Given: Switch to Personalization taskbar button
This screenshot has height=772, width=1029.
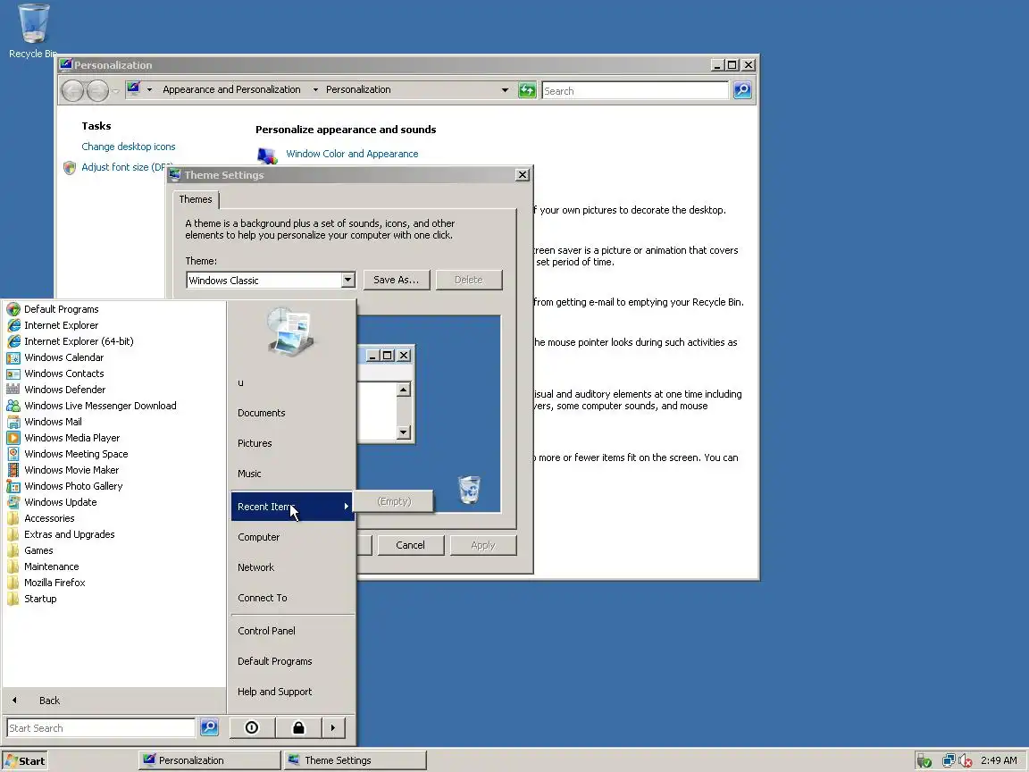Looking at the screenshot, I should [209, 760].
